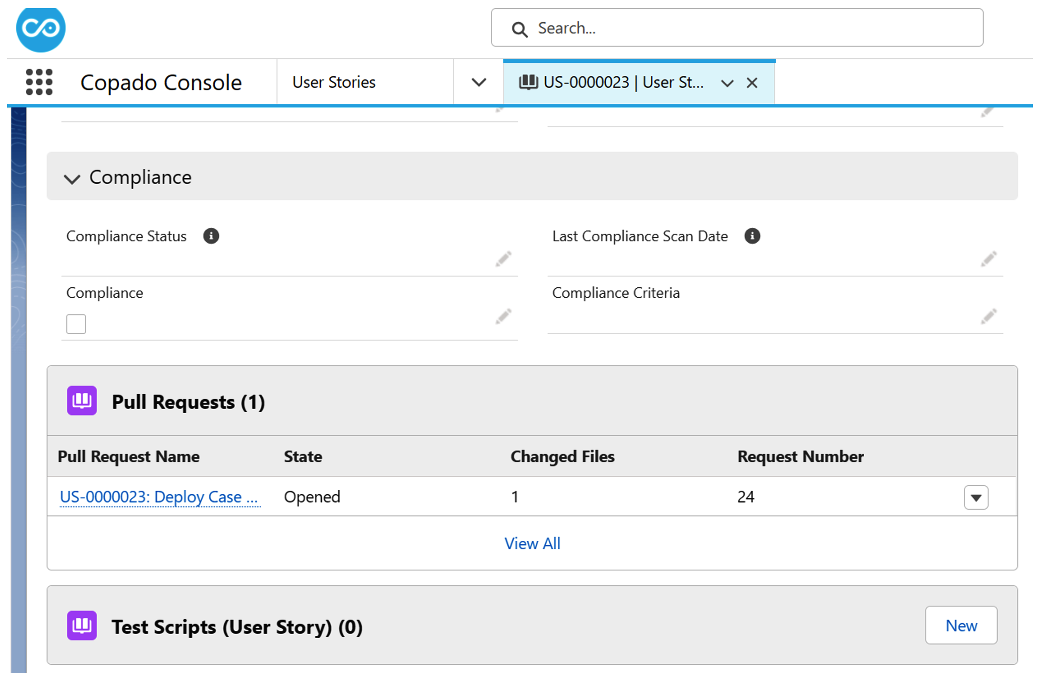This screenshot has width=1041, height=685.
Task: Click the request number value 24
Action: pos(746,497)
